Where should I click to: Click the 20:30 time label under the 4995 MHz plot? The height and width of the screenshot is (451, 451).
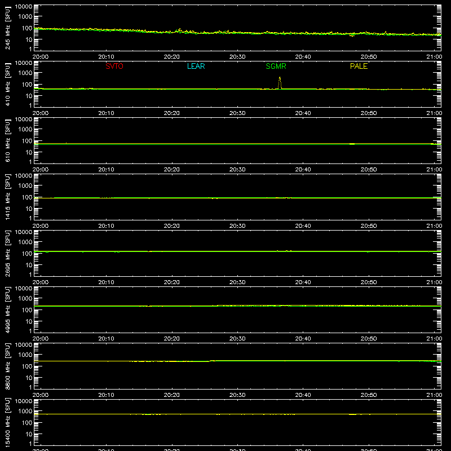click(237, 339)
